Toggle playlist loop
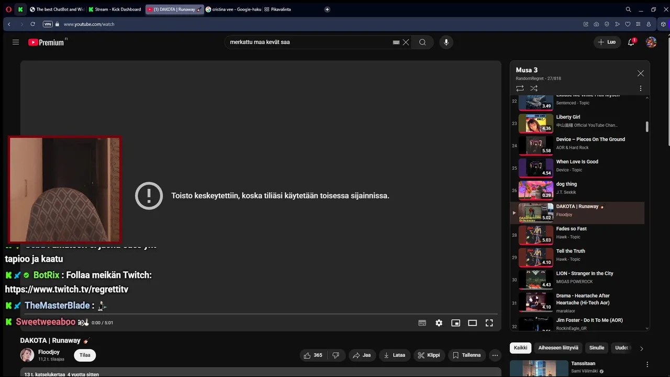Screen dimensions: 670x377 [520, 88]
